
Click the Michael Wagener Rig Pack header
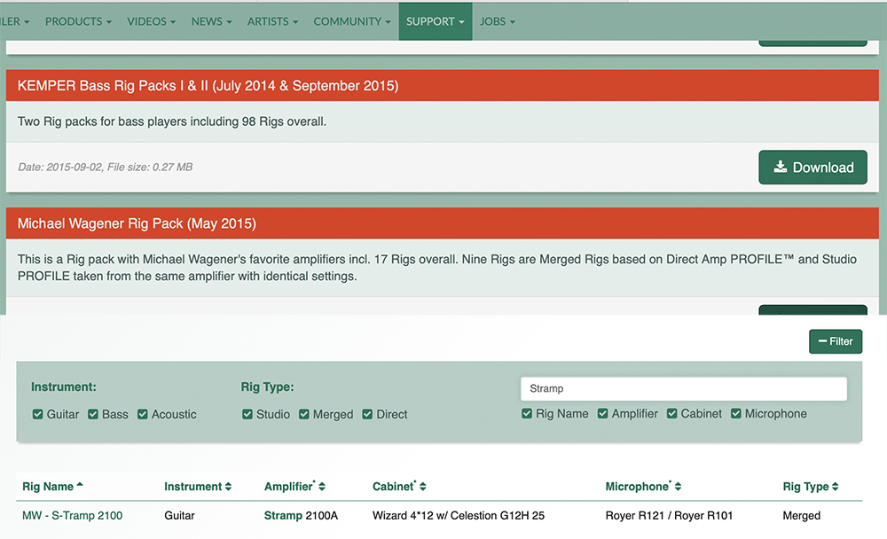coord(443,223)
